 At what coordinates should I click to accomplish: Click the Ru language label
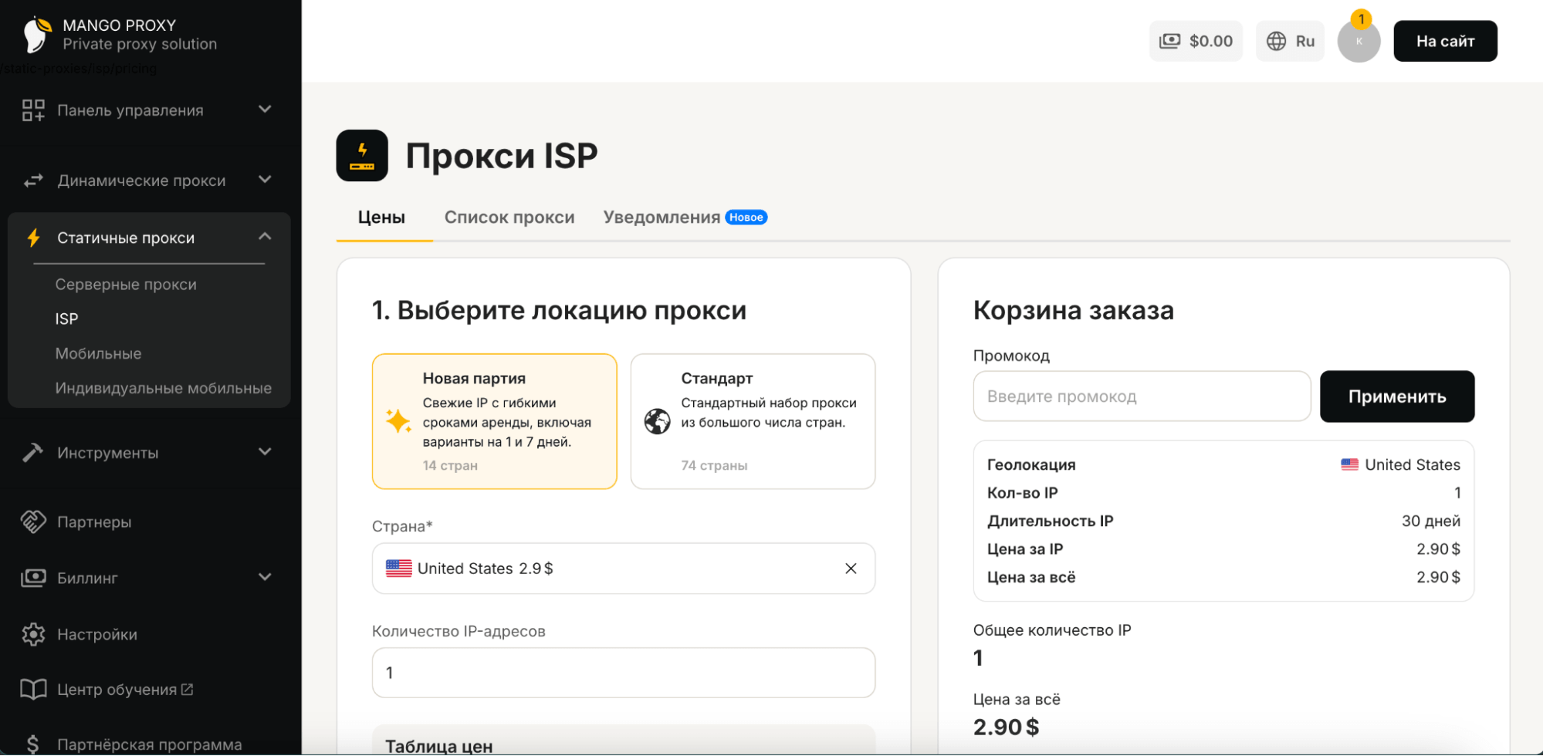1305,41
